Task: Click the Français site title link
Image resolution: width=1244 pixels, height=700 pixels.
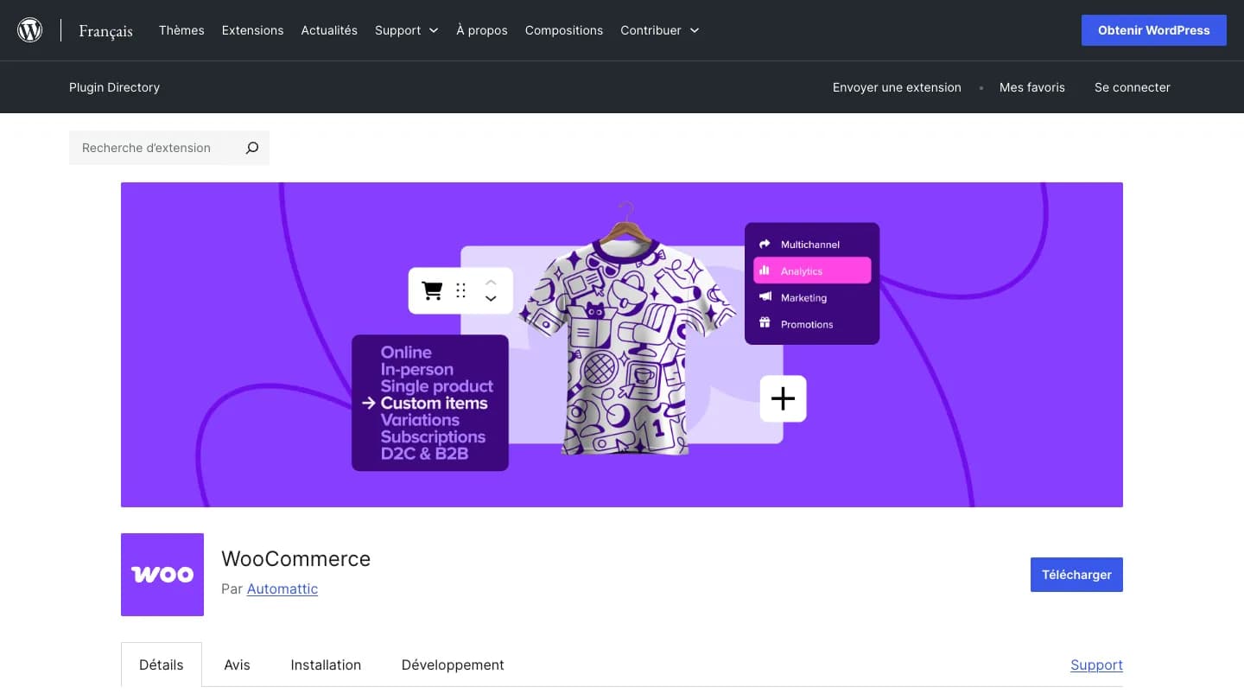Action: pyautogui.click(x=105, y=31)
